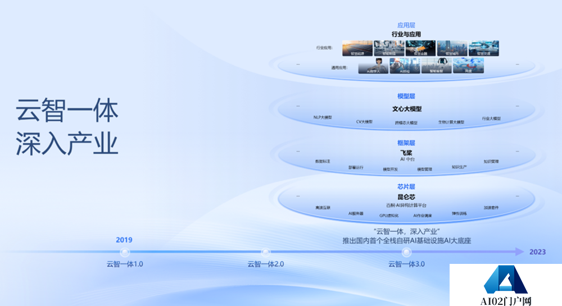Open the factory 智能制造 thumbnail
The image size is (562, 306).
pyautogui.click(x=389, y=48)
